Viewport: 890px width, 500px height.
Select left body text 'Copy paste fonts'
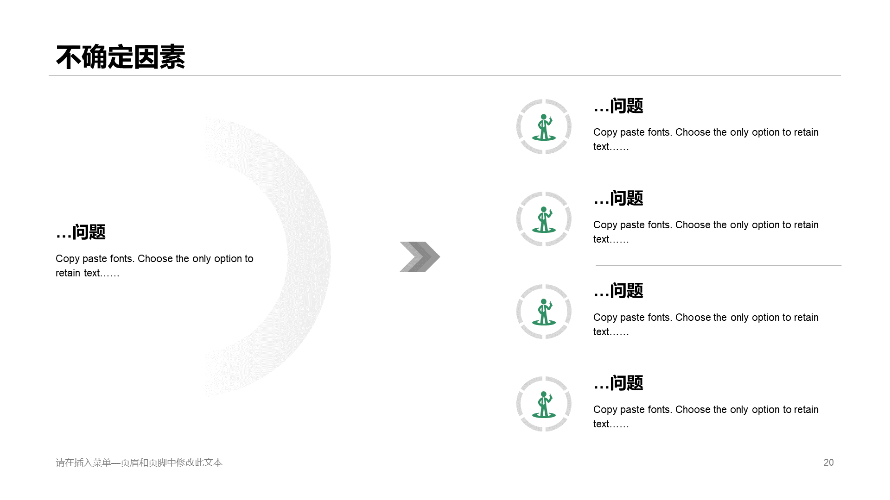click(94, 258)
